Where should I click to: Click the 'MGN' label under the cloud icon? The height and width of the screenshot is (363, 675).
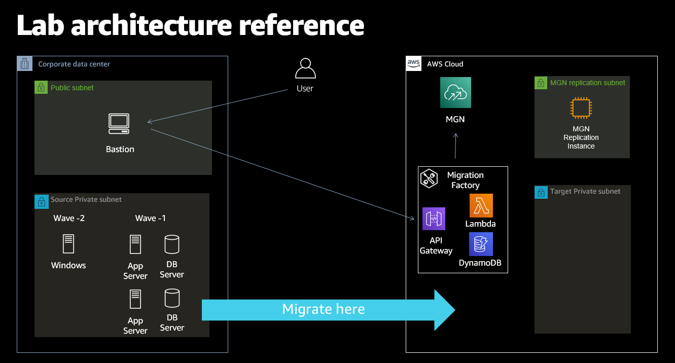point(455,120)
